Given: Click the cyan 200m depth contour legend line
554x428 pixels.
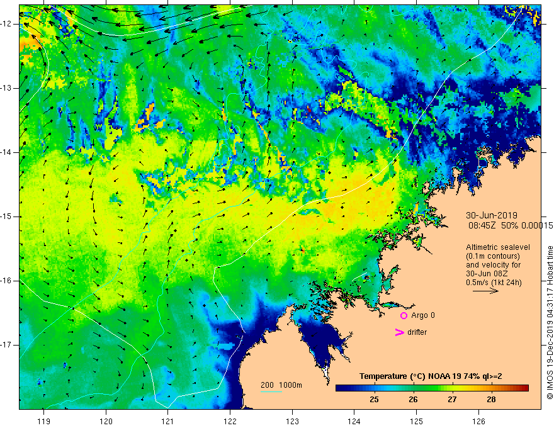Looking at the screenshot, I should (271, 391).
